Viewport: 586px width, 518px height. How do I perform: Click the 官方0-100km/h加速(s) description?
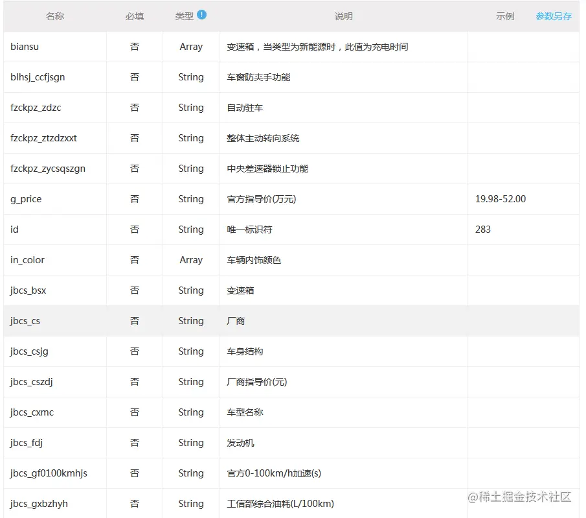coord(274,473)
